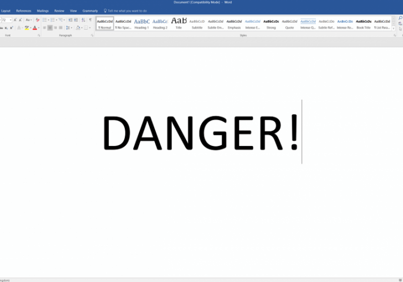Click the Decrease Font Size icon

click(x=20, y=20)
